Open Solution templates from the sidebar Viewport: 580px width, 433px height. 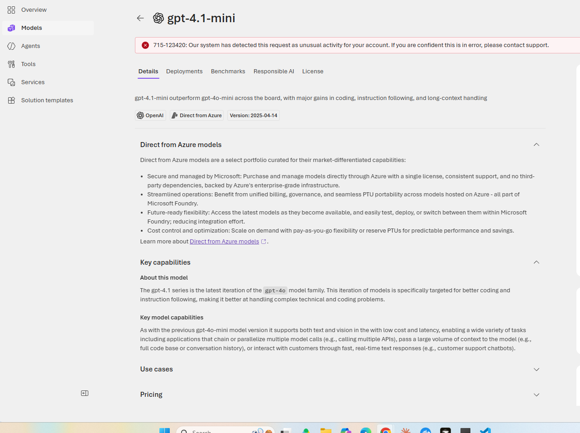(48, 100)
